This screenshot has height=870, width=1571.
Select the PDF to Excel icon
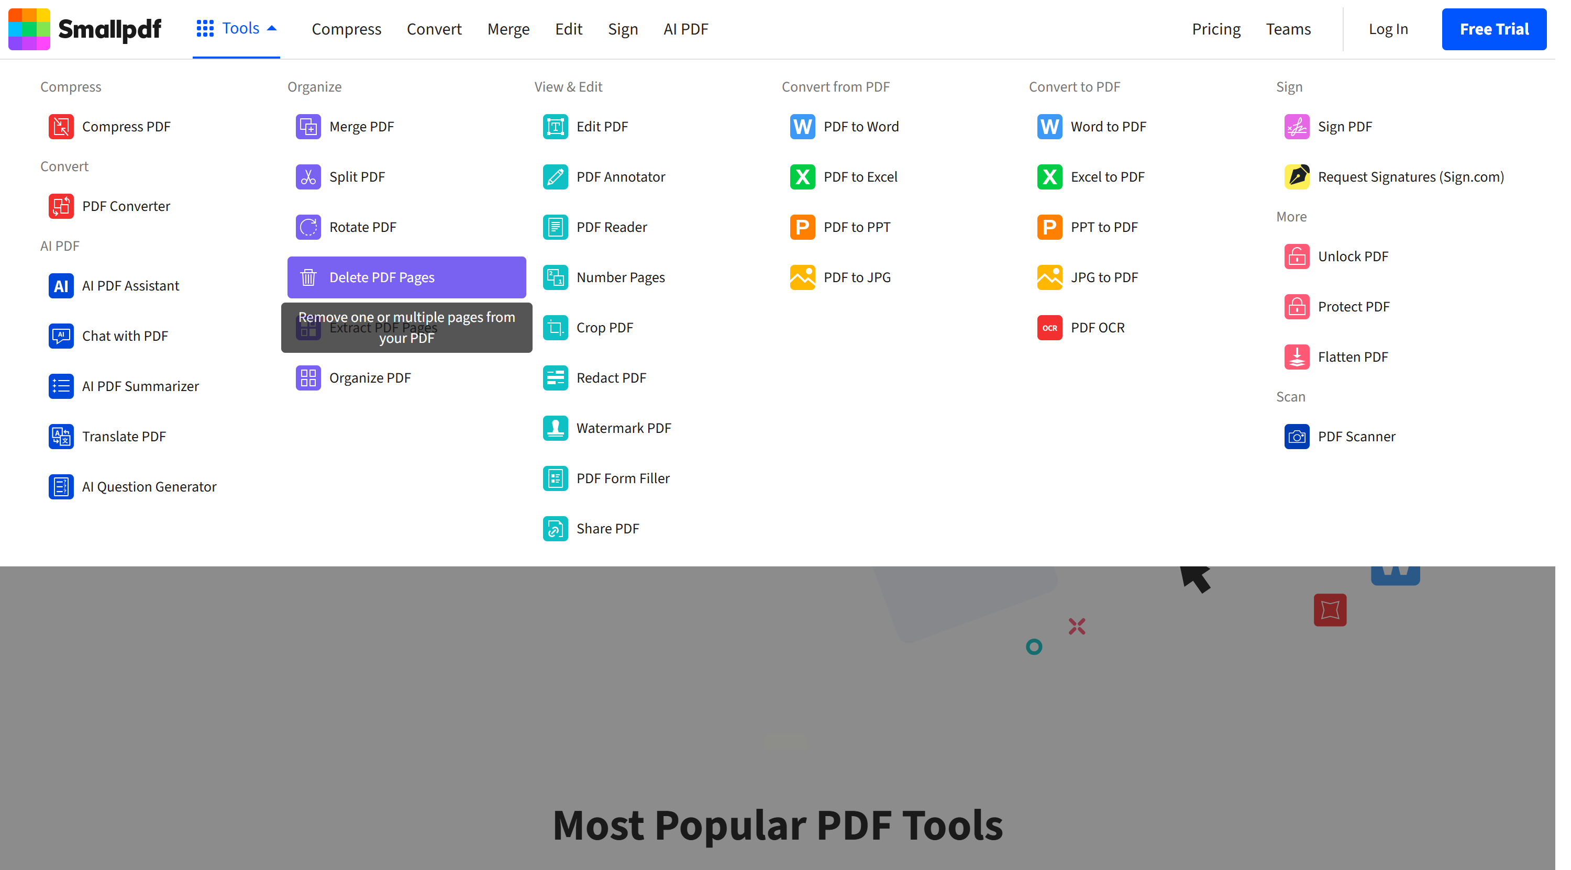(x=802, y=177)
